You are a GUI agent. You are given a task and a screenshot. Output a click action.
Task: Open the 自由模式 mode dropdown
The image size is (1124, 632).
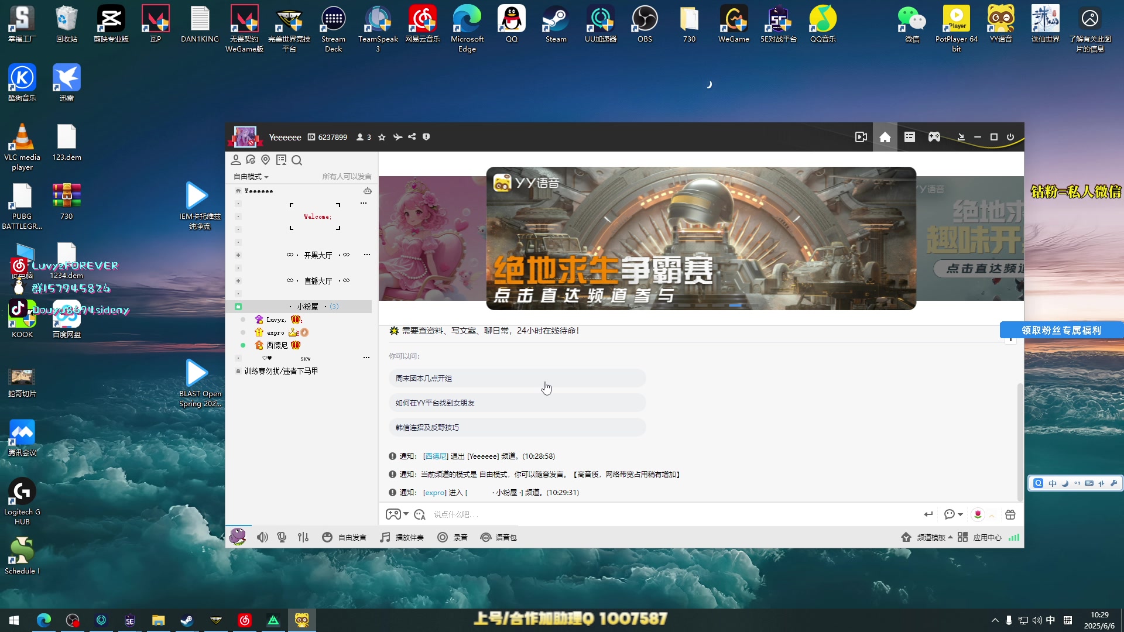(x=251, y=177)
